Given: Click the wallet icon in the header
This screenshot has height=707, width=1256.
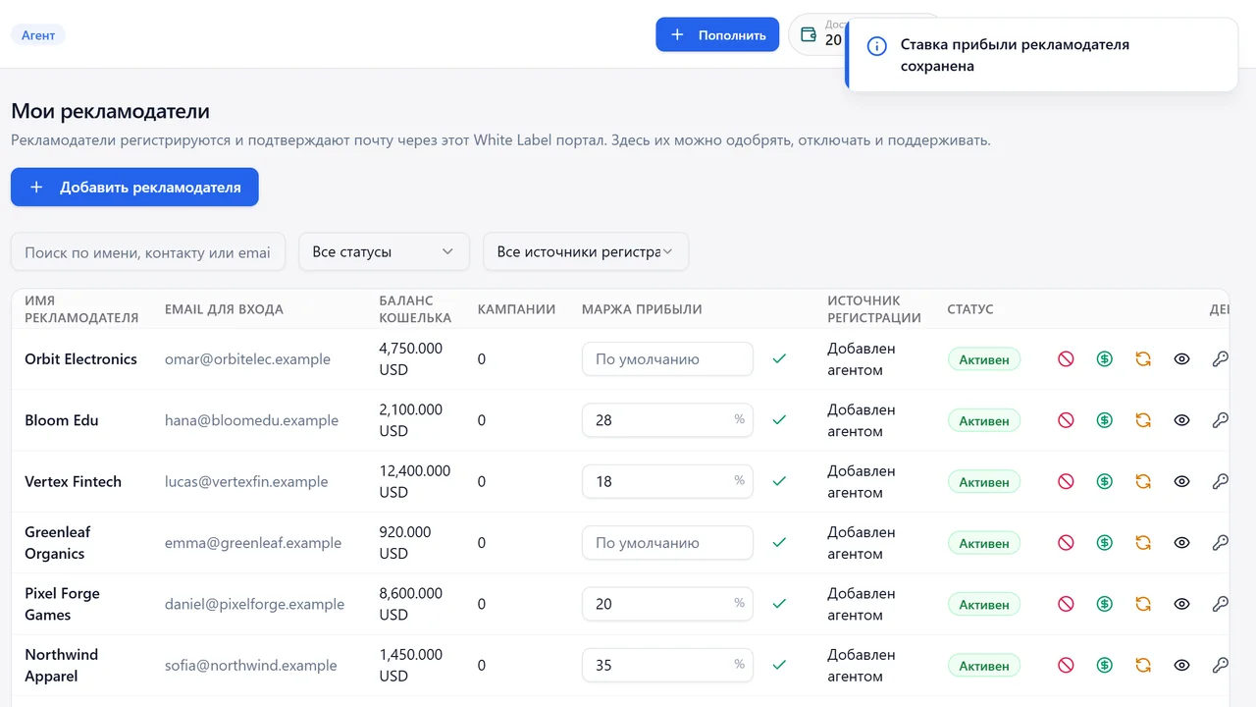Looking at the screenshot, I should (x=809, y=34).
